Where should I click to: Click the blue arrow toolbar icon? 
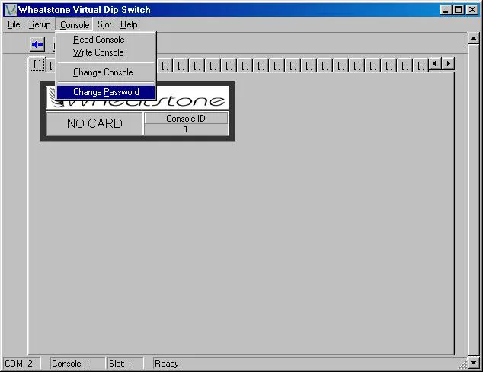(x=37, y=45)
